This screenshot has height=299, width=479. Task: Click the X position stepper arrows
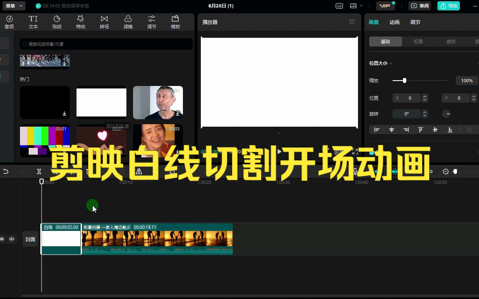pyautogui.click(x=425, y=98)
